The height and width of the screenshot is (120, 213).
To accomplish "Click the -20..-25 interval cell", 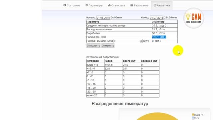I will tap(96, 92).
